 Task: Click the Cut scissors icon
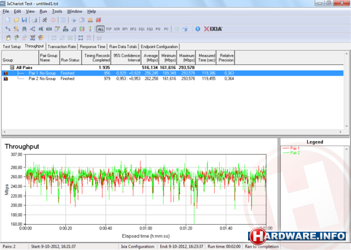coord(74,20)
